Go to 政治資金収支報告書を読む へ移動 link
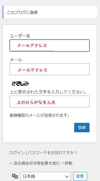Screen dimensions: 100x181 click(x=41, y=163)
